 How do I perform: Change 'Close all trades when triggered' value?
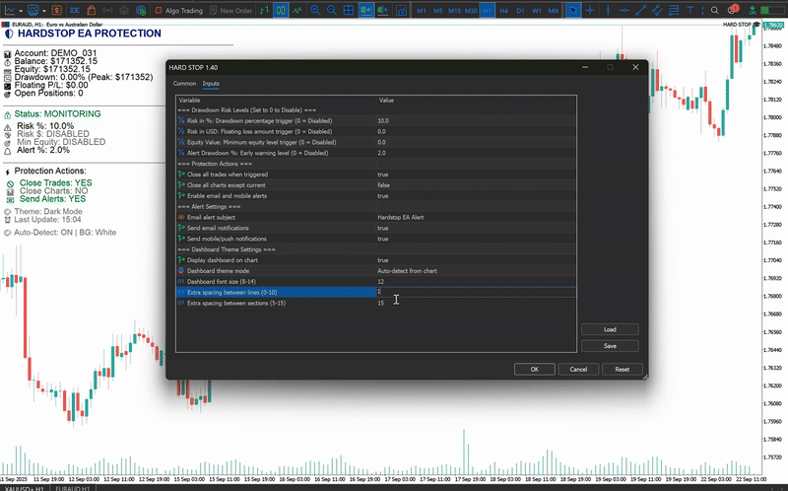click(476, 175)
